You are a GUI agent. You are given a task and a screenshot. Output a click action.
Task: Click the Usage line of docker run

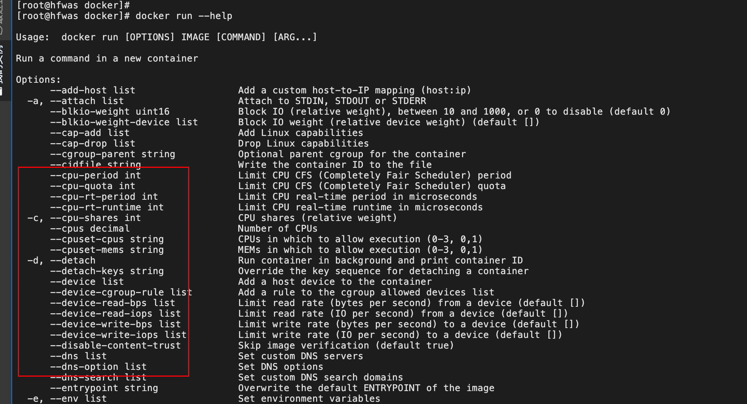166,37
